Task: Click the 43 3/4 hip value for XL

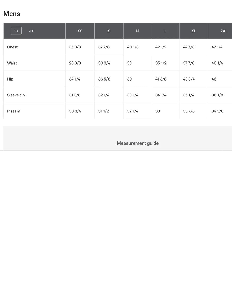Action: (x=189, y=79)
